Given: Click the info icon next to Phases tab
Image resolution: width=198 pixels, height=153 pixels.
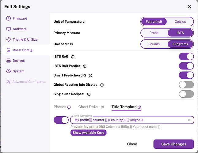Looking at the screenshot, I should (69, 107).
